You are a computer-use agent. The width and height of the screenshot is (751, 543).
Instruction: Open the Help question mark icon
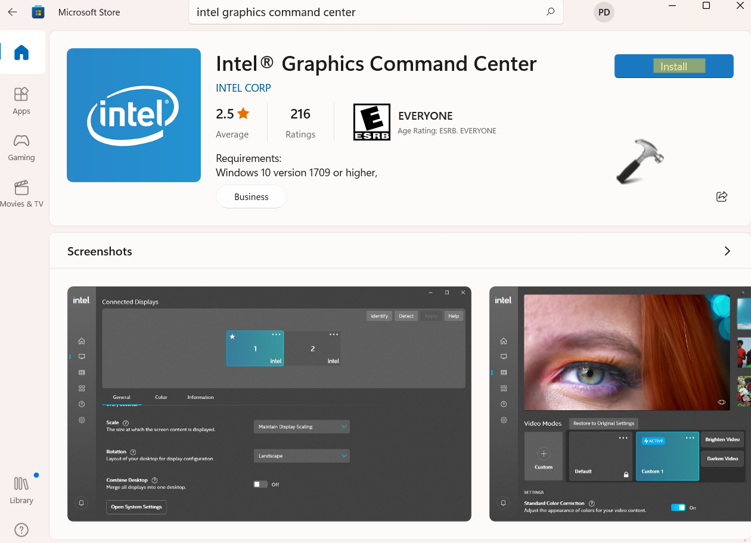(21, 530)
